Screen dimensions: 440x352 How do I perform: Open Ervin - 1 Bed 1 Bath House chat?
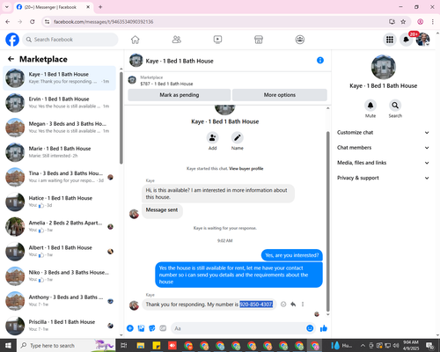(60, 103)
